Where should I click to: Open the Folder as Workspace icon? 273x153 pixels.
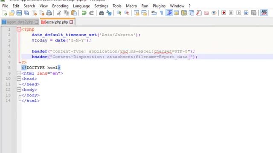tap(206, 13)
